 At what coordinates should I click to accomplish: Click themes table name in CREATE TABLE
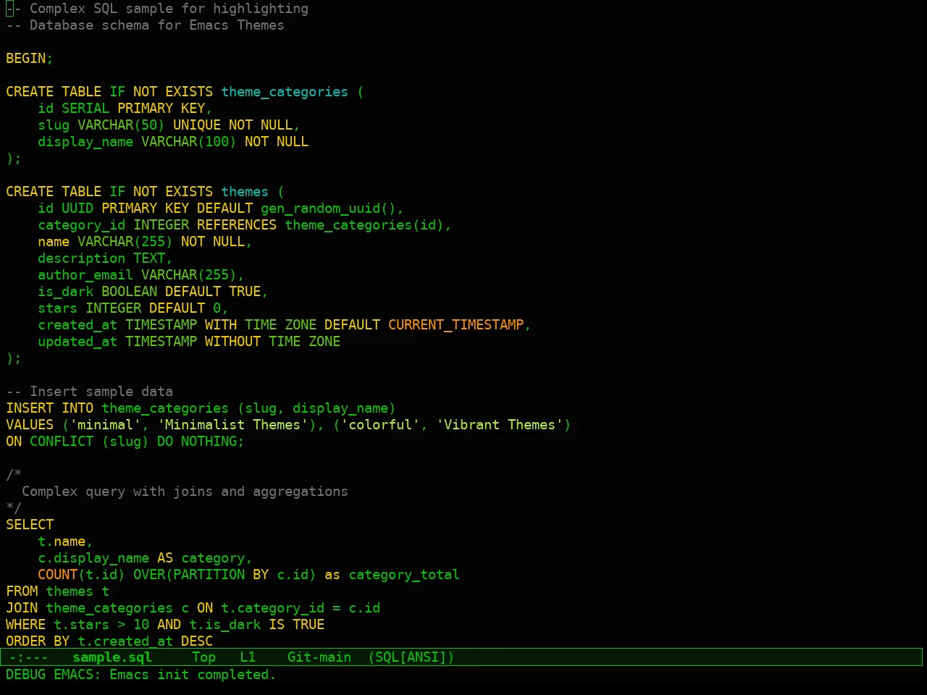click(245, 192)
